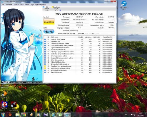The height and width of the screenshot is (117, 147).
Task: Click the blue status icon of attribute 04
Action: [x=45, y=44]
